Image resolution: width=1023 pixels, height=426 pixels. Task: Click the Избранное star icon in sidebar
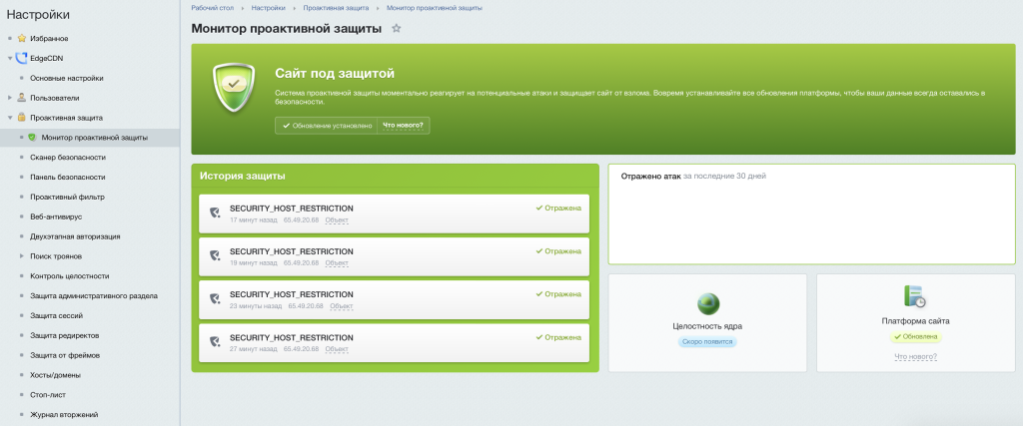click(x=22, y=39)
